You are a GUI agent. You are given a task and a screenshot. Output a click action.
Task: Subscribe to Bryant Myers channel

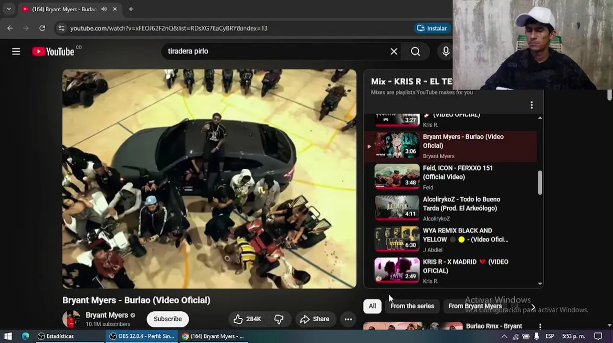[x=168, y=319]
